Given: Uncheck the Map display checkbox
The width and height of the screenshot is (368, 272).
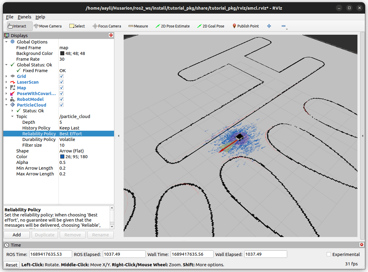Looking at the screenshot, I should tap(62, 88).
